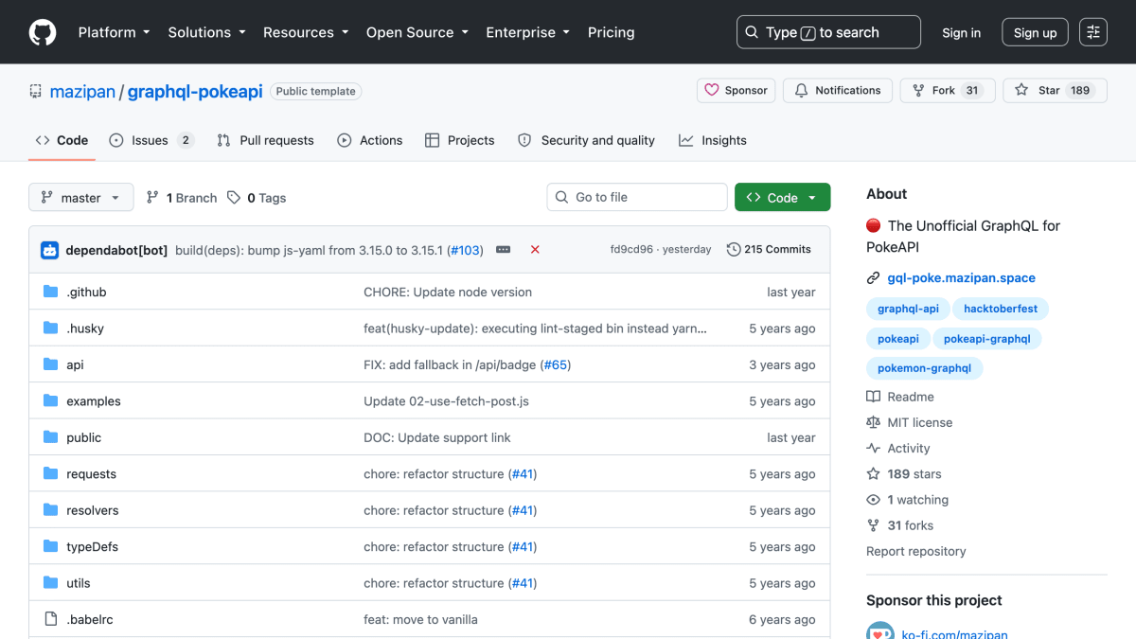Click the GitHub logo icon

(x=43, y=32)
